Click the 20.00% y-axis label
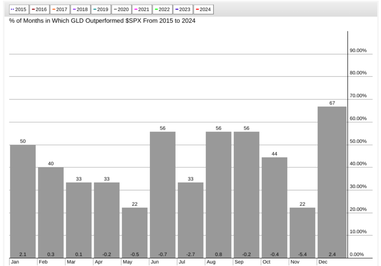Viewport: 381px width, 266px height. pyautogui.click(x=358, y=209)
